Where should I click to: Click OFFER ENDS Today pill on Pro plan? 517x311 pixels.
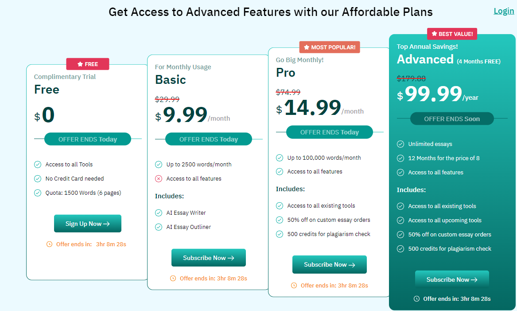(330, 132)
